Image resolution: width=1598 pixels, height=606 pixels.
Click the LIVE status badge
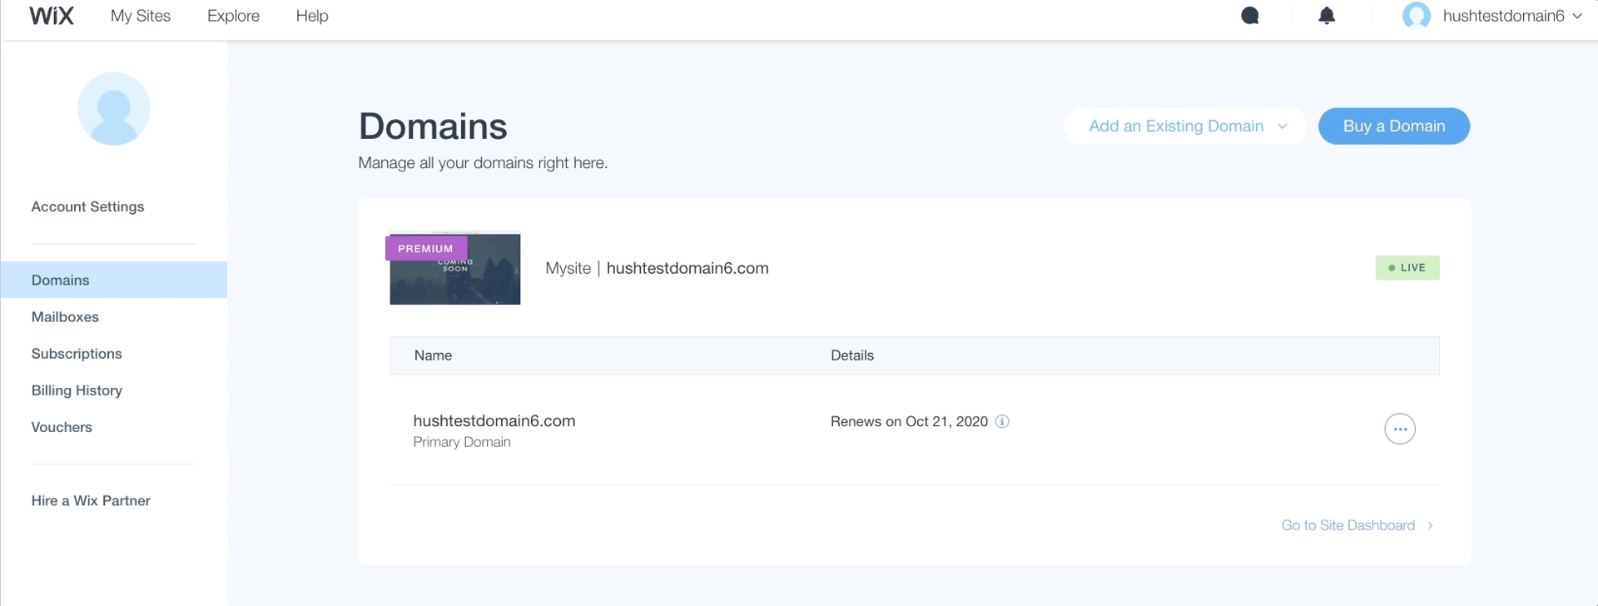coord(1407,268)
